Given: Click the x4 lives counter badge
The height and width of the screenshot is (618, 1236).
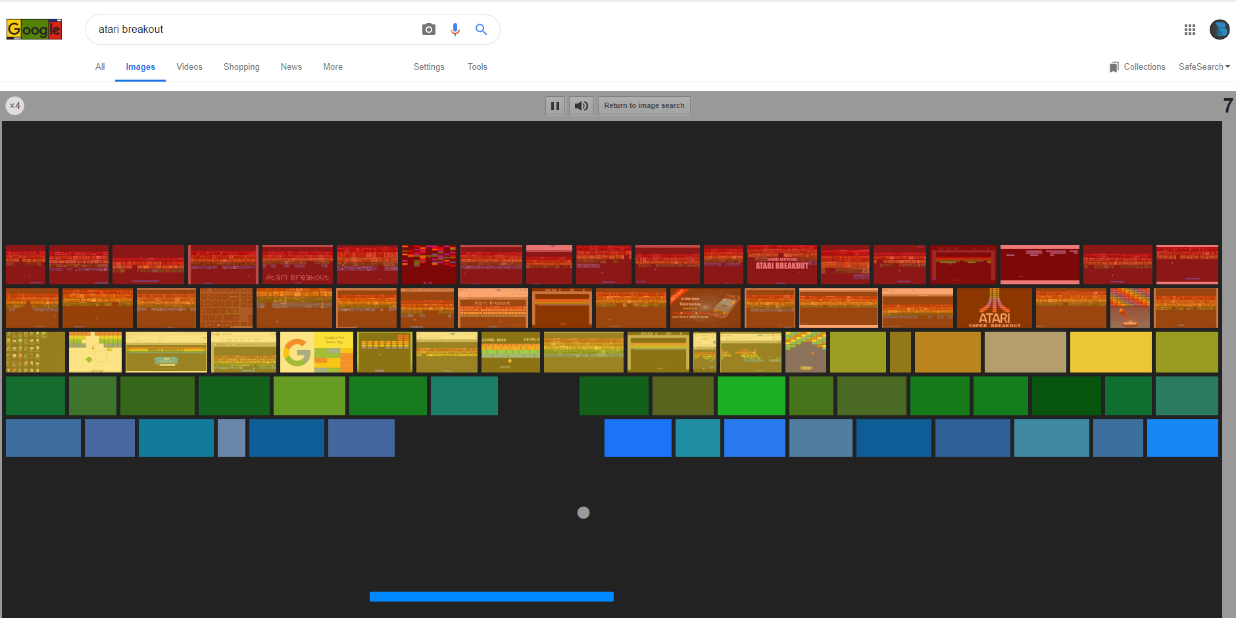Looking at the screenshot, I should 15,105.
